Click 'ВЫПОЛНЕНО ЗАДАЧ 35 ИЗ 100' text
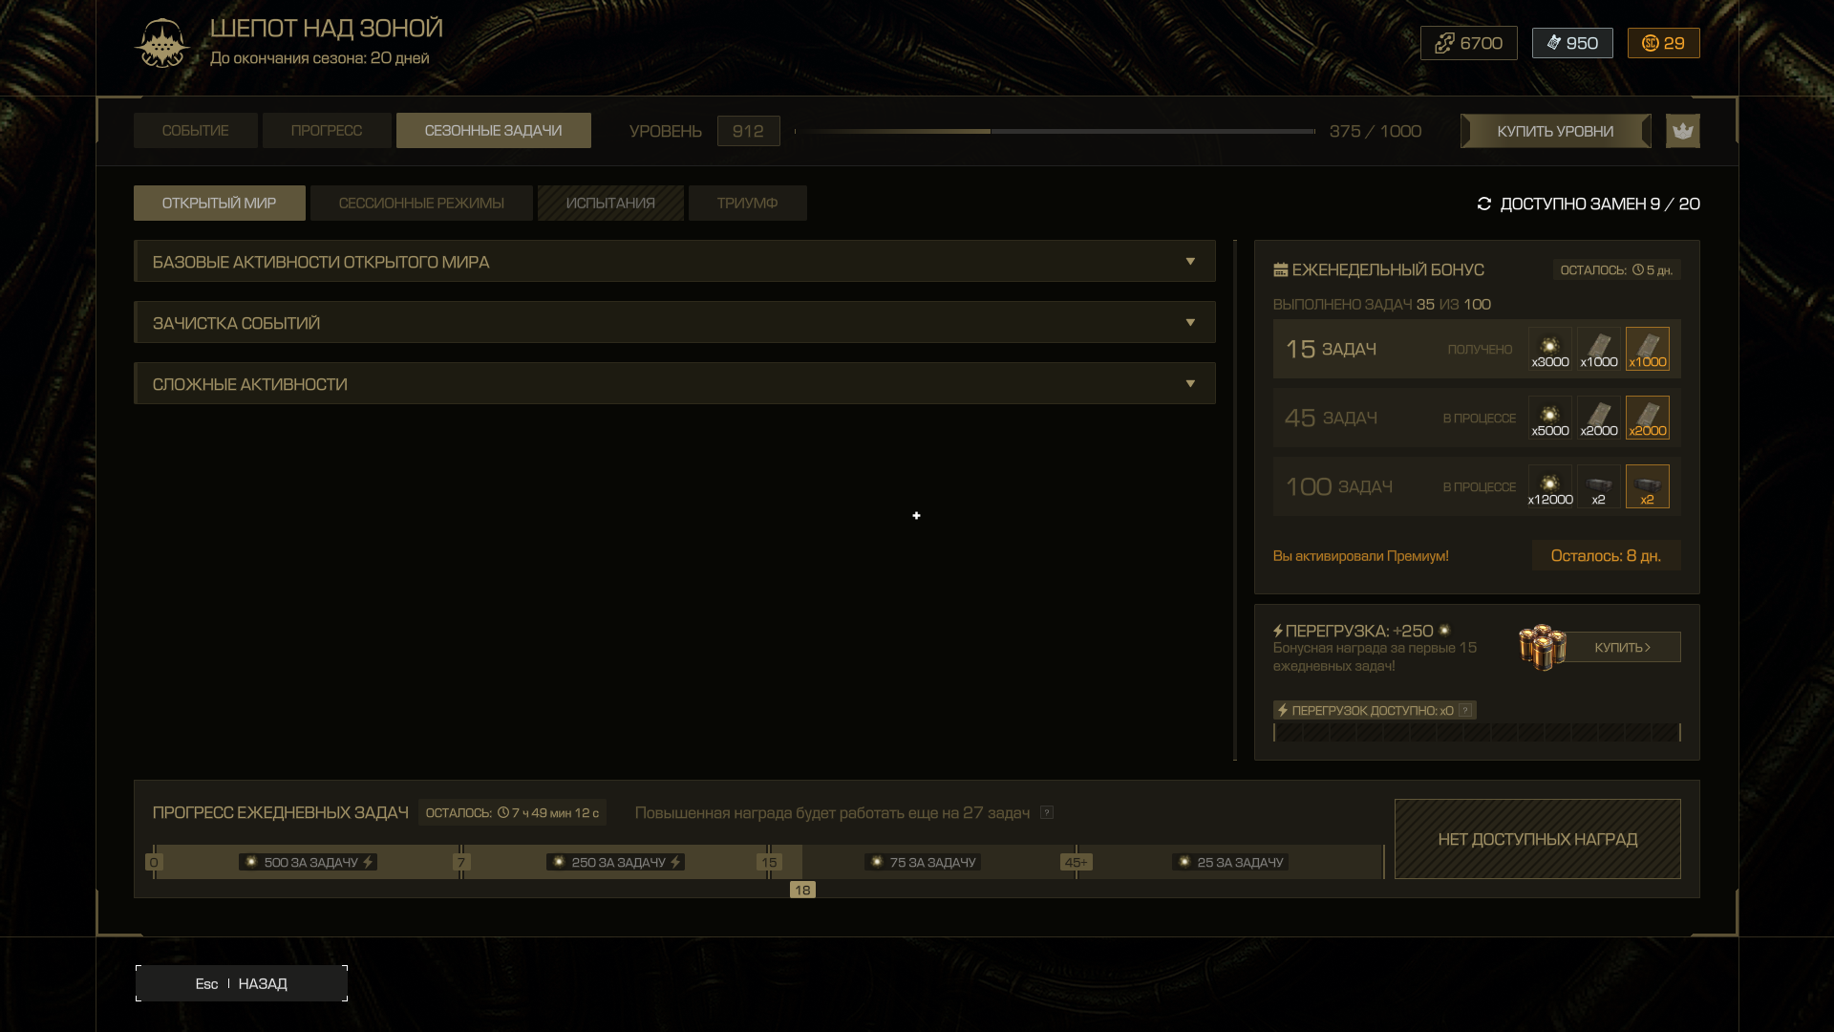1834x1032 pixels. (1381, 304)
